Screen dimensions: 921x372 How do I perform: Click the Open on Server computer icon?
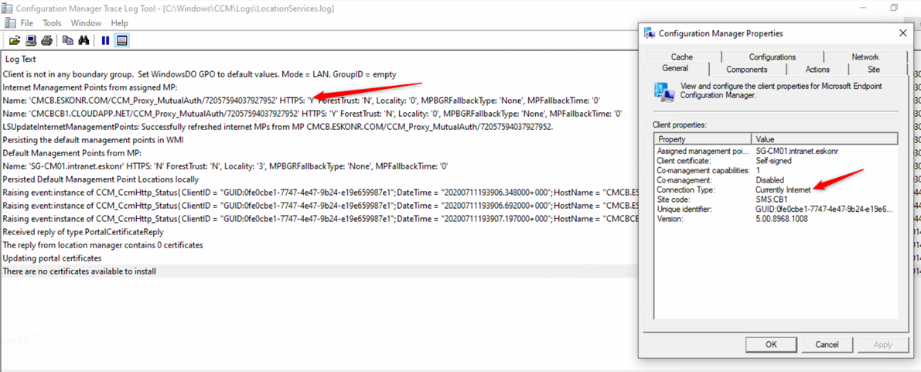(31, 40)
